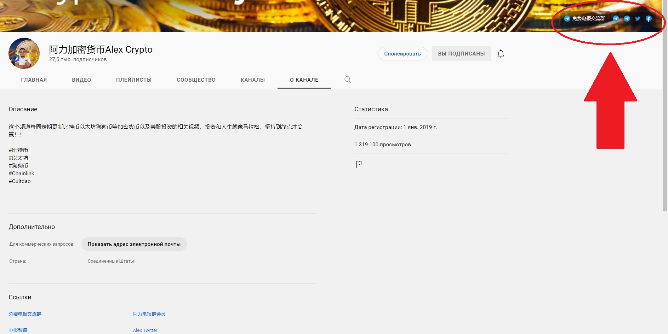This screenshot has width=668, height=334.
Task: Follow the Alex Twitter link
Action: click(x=145, y=330)
